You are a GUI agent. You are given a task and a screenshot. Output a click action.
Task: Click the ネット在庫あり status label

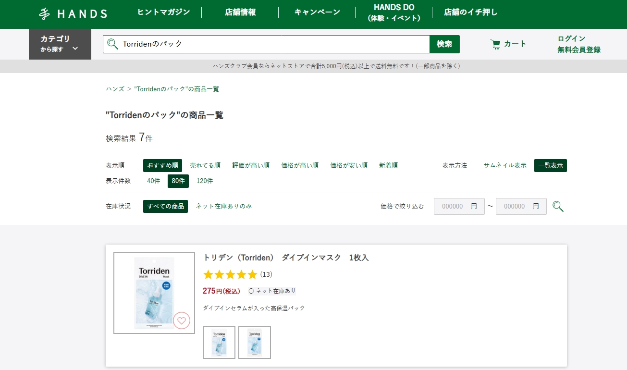pos(272,291)
